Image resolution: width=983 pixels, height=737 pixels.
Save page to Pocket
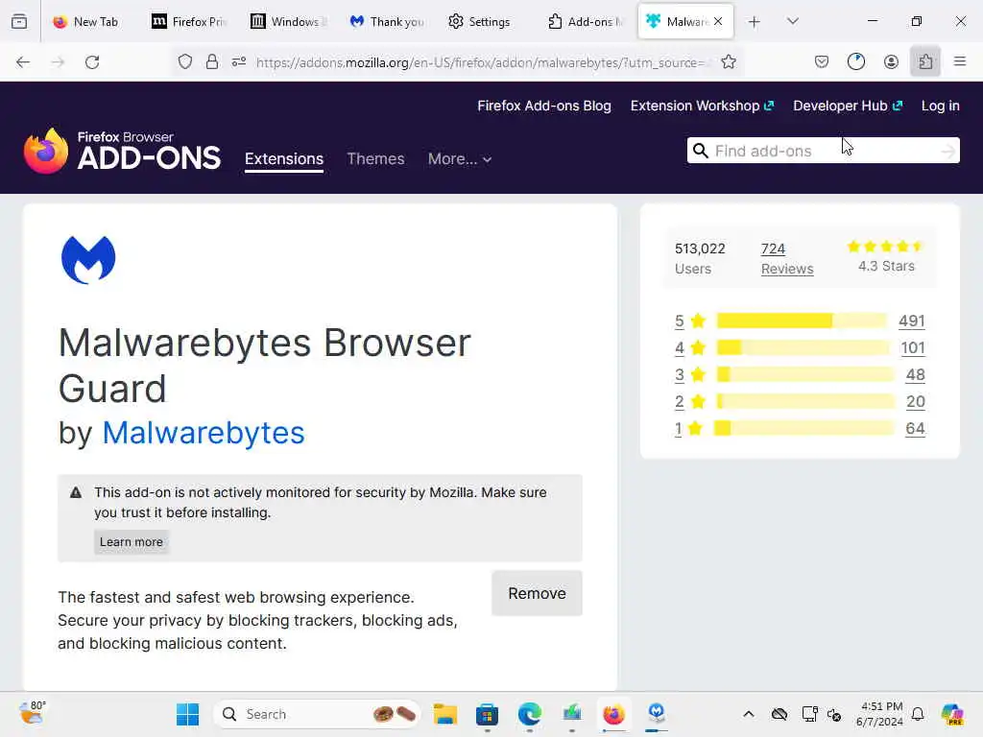pyautogui.click(x=822, y=62)
